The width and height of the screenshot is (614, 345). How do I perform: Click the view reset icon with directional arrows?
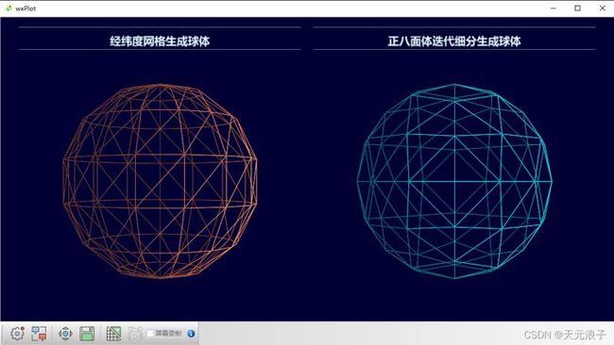[x=65, y=334]
